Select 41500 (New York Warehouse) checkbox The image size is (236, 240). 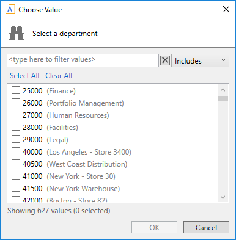[x=16, y=188]
